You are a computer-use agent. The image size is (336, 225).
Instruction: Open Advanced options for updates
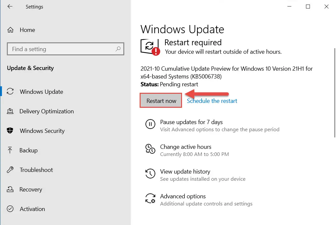pyautogui.click(x=183, y=196)
